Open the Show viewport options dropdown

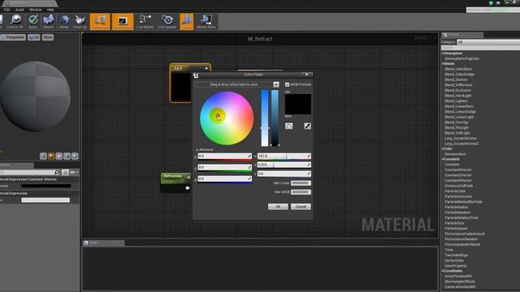[48, 37]
